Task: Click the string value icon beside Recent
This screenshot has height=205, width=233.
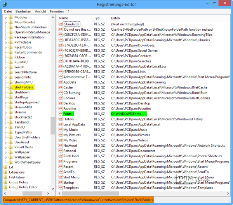Action: 60,167
